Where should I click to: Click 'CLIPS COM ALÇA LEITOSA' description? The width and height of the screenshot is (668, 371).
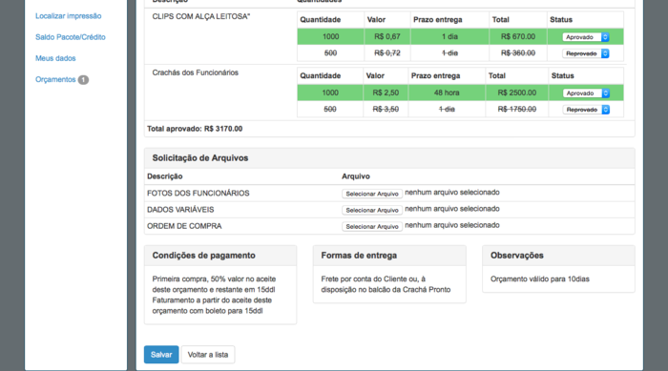click(201, 16)
